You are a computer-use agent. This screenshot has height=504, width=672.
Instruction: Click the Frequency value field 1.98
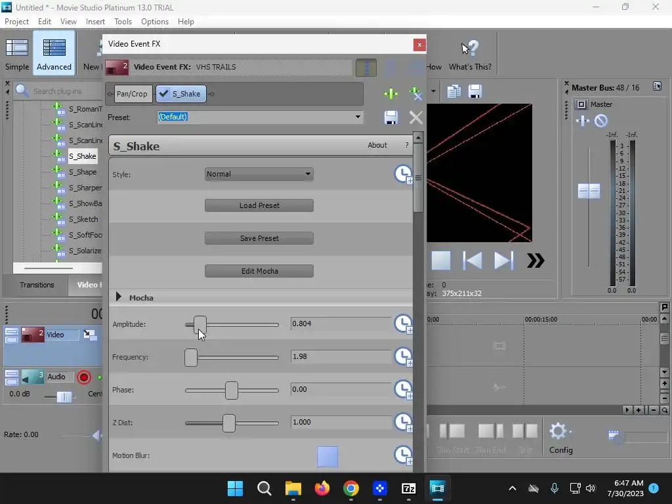(341, 356)
